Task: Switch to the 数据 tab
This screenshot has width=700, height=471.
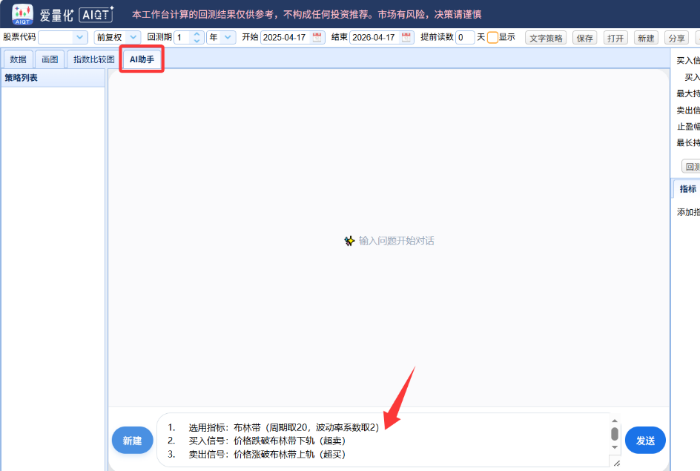Action: [x=19, y=59]
